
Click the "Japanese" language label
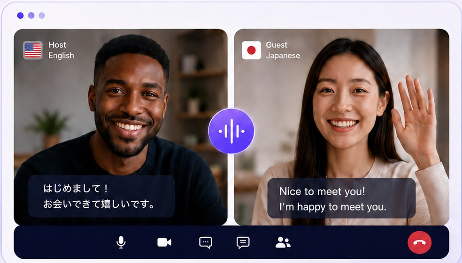[283, 56]
